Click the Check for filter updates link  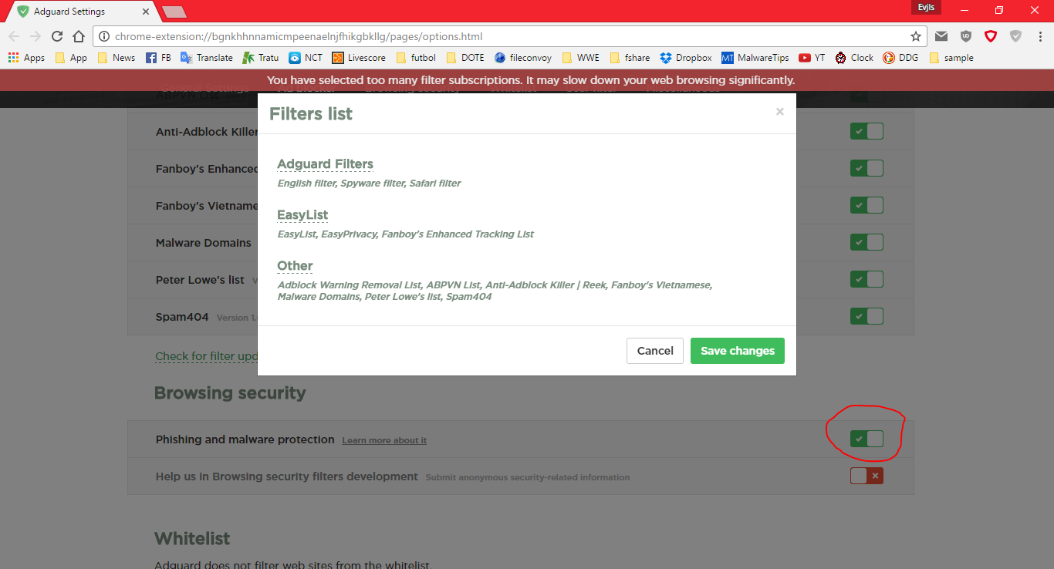(x=207, y=356)
